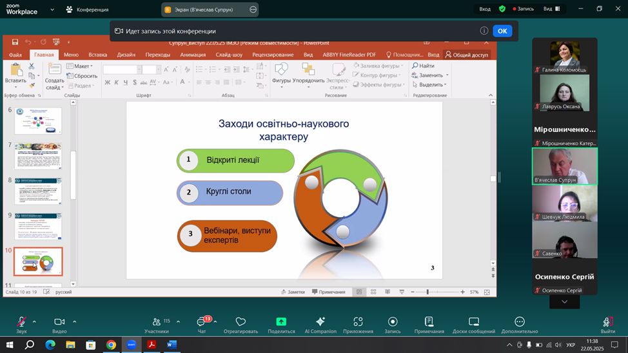Adjust the PowerPoint zoom slider
This screenshot has height=353, width=628.
tap(427, 292)
